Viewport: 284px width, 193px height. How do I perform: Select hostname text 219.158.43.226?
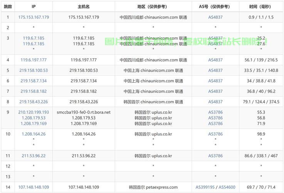tap(84, 102)
